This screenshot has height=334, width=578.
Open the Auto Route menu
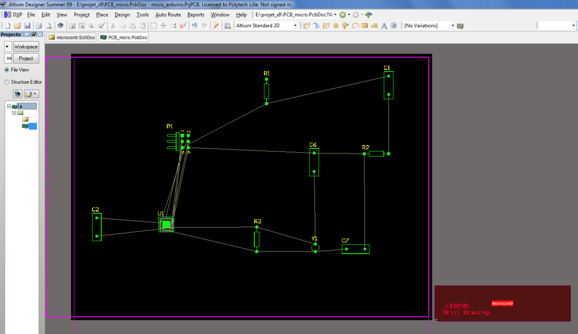[x=168, y=14]
